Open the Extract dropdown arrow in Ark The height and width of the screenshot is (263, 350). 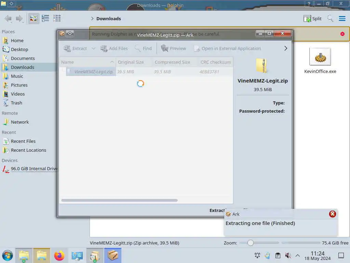94,48
